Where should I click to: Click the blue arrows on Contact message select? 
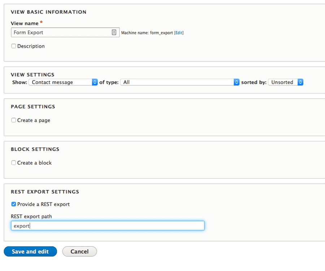pos(95,82)
